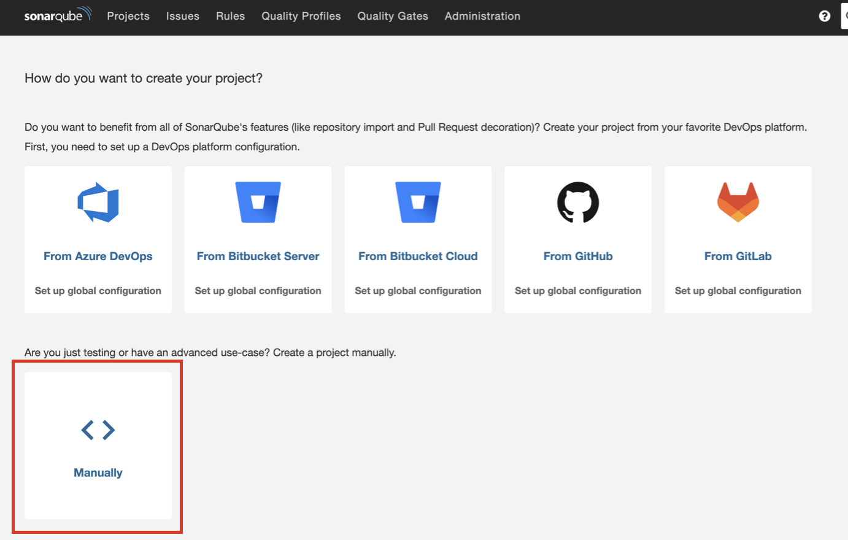Click the Azure DevOps logo icon
Screen dimensions: 848x540
[x=98, y=202]
